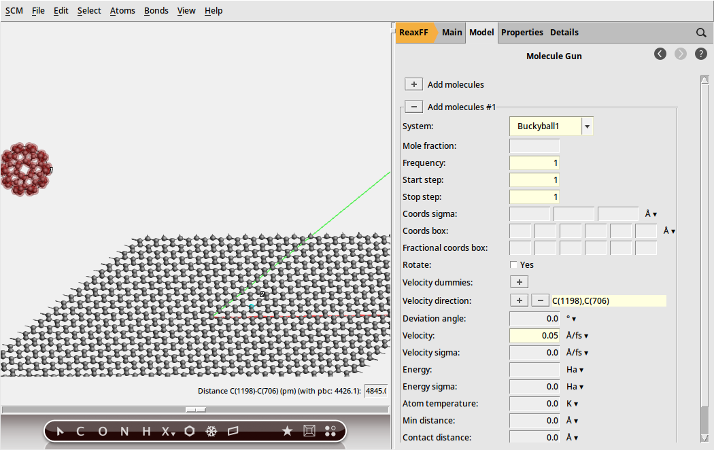The width and height of the screenshot is (714, 450).
Task: Open the Velocity units dropdown showing Å/fs
Action: point(577,335)
